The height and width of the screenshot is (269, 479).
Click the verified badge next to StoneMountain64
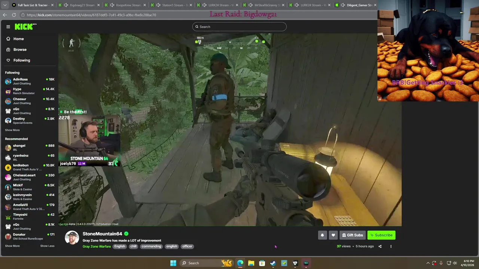click(126, 234)
